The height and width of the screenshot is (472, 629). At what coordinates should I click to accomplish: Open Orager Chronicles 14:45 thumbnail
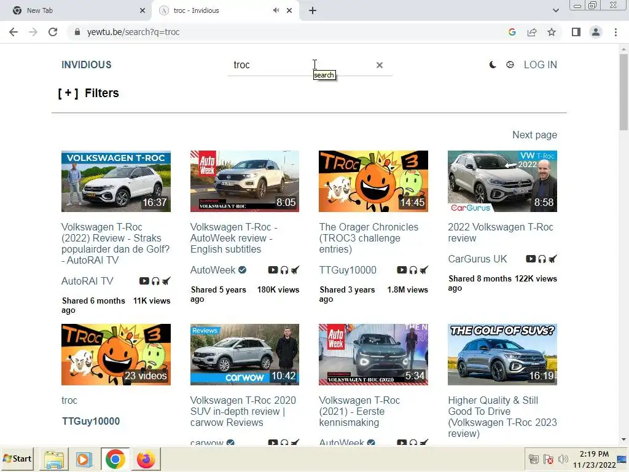click(x=373, y=181)
